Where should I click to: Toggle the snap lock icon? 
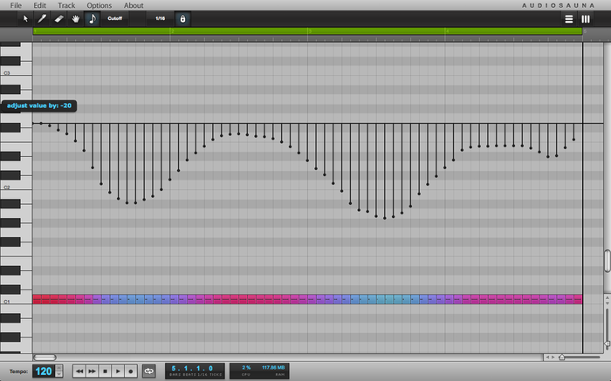pos(182,18)
